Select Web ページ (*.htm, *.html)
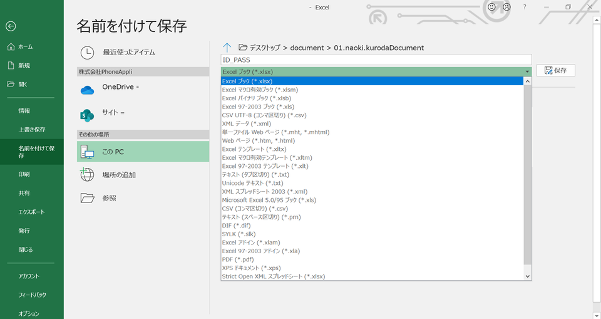Image resolution: width=601 pixels, height=319 pixels. point(372,140)
